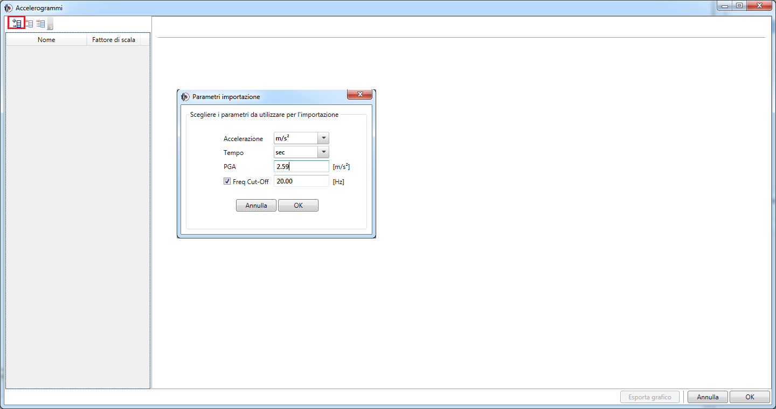This screenshot has width=776, height=409.
Task: Click inside the PGA value field
Action: click(x=302, y=166)
